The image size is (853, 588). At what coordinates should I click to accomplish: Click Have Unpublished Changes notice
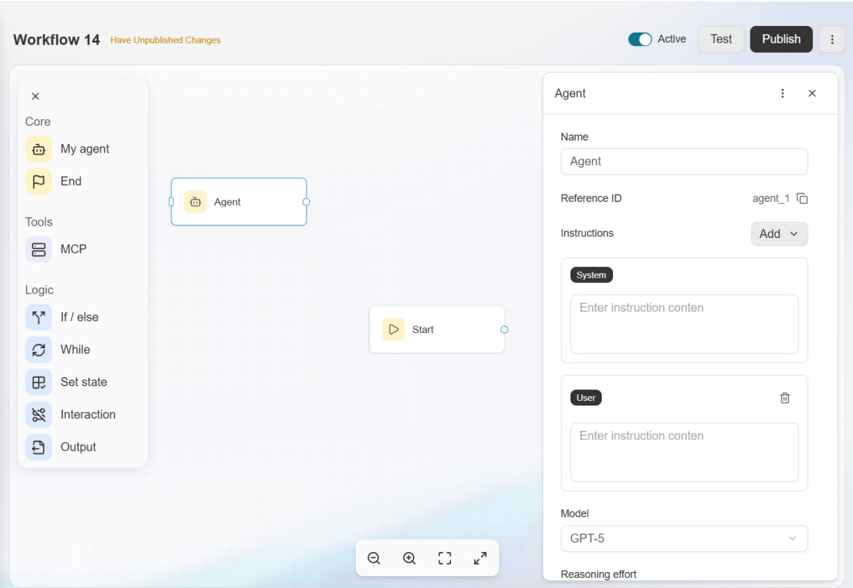pyautogui.click(x=165, y=40)
